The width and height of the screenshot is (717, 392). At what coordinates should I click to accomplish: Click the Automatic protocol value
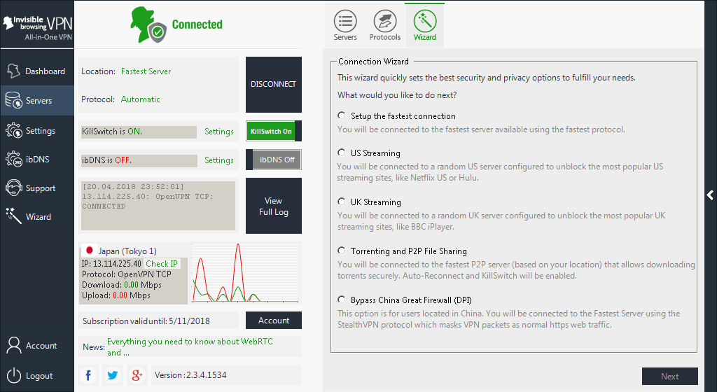click(x=140, y=99)
